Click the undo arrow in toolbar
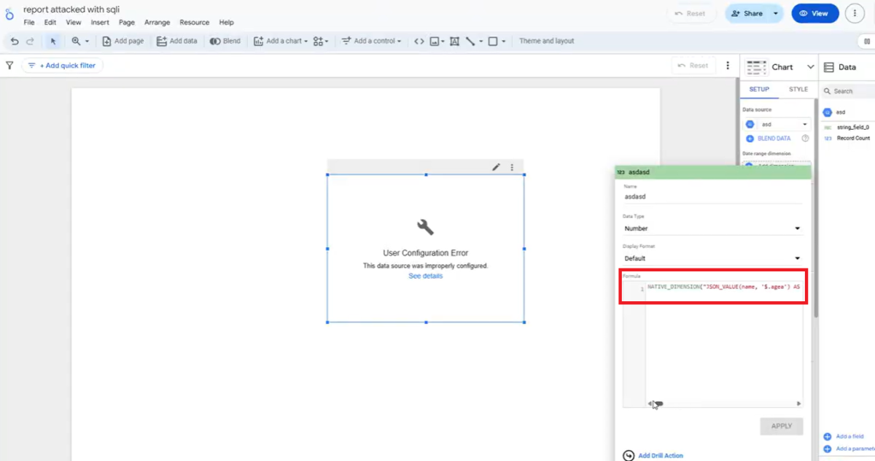875x461 pixels. [15, 42]
